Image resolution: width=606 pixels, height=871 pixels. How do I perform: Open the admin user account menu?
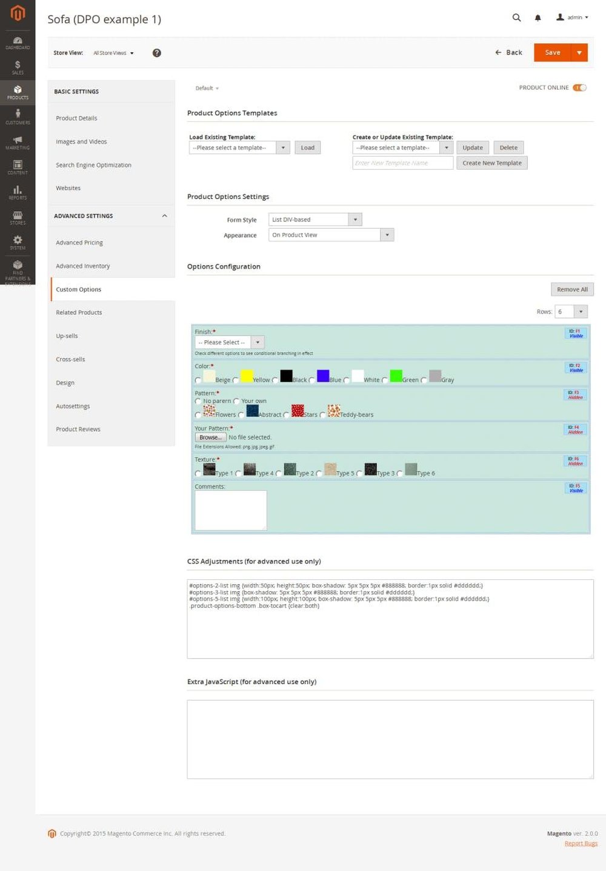pyautogui.click(x=572, y=18)
